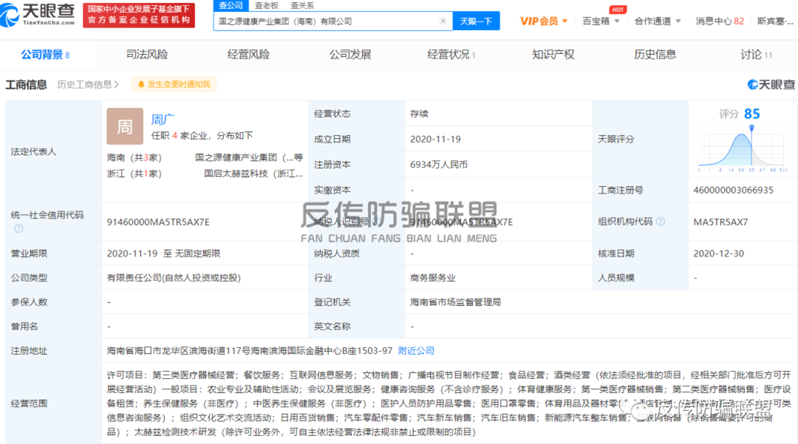Screen dimensions: 798x444
Task: Click the 存续 business status value
Action: tap(419, 113)
